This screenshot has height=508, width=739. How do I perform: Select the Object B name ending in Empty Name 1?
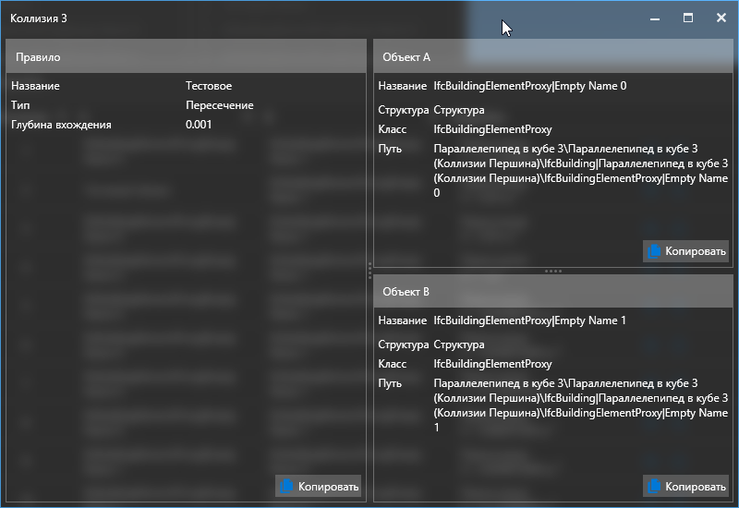point(529,321)
